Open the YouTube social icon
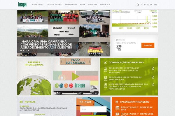Image resolution: width=175 pixels, height=116 pixels. pyautogui.click(x=151, y=5)
